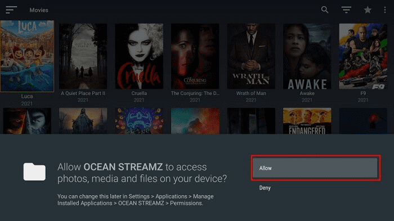This screenshot has height=221, width=394.
Task: Open the hamburger navigation menu icon
Action: point(11,10)
